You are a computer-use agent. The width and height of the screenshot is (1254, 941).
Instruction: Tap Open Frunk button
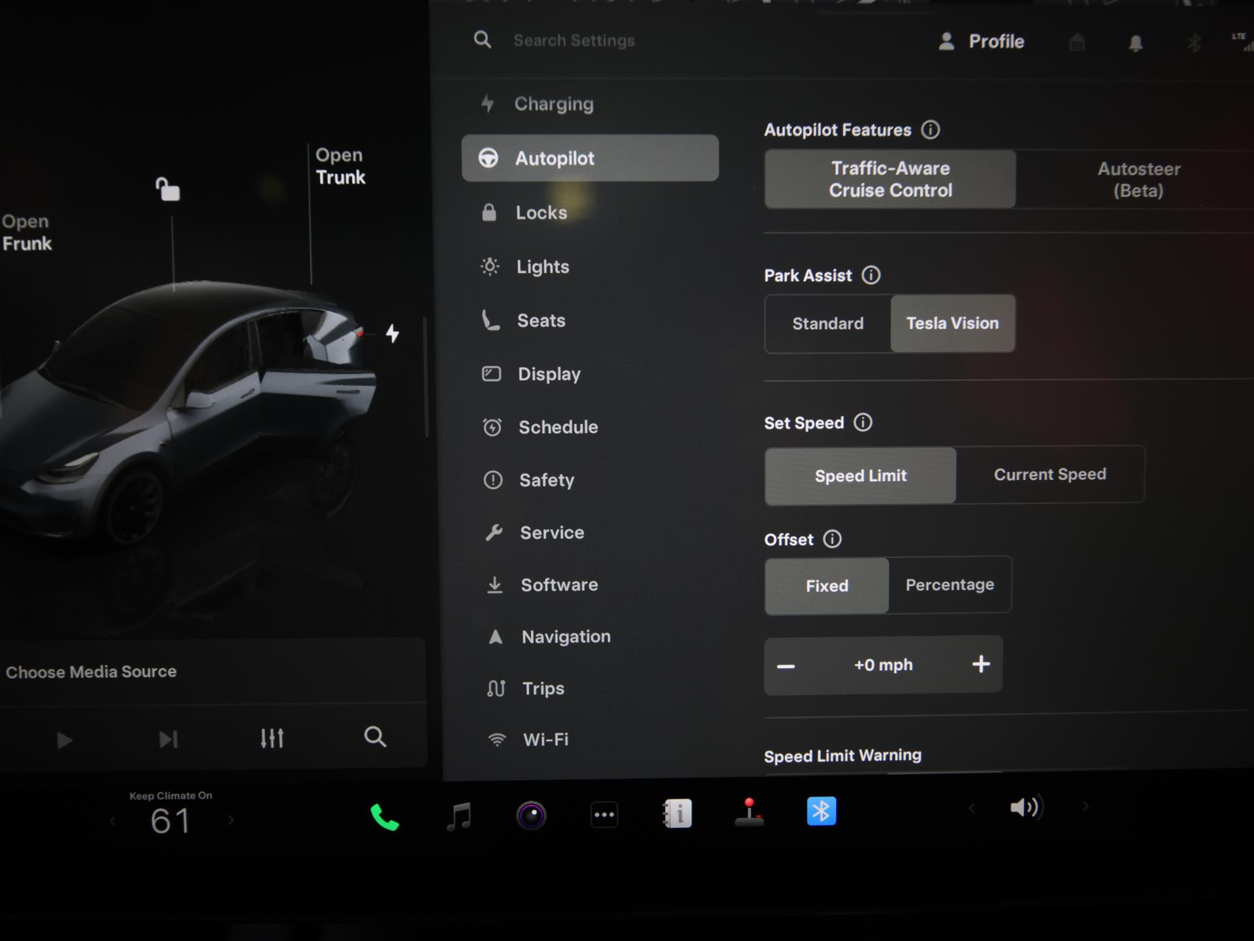tap(26, 232)
